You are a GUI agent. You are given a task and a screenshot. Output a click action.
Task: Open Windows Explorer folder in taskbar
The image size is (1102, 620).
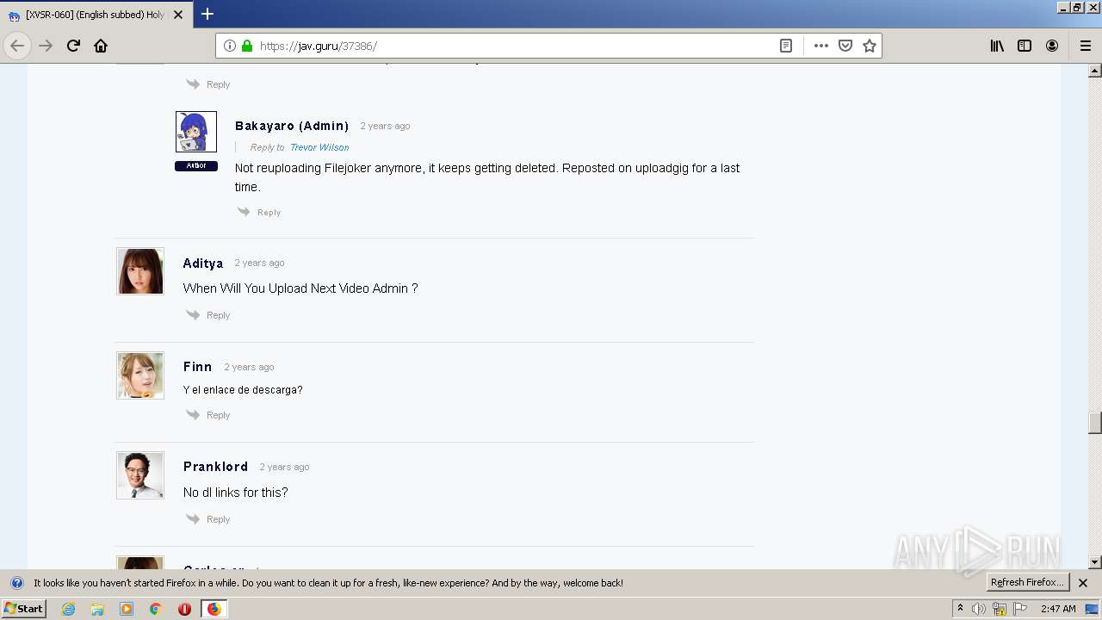click(97, 609)
